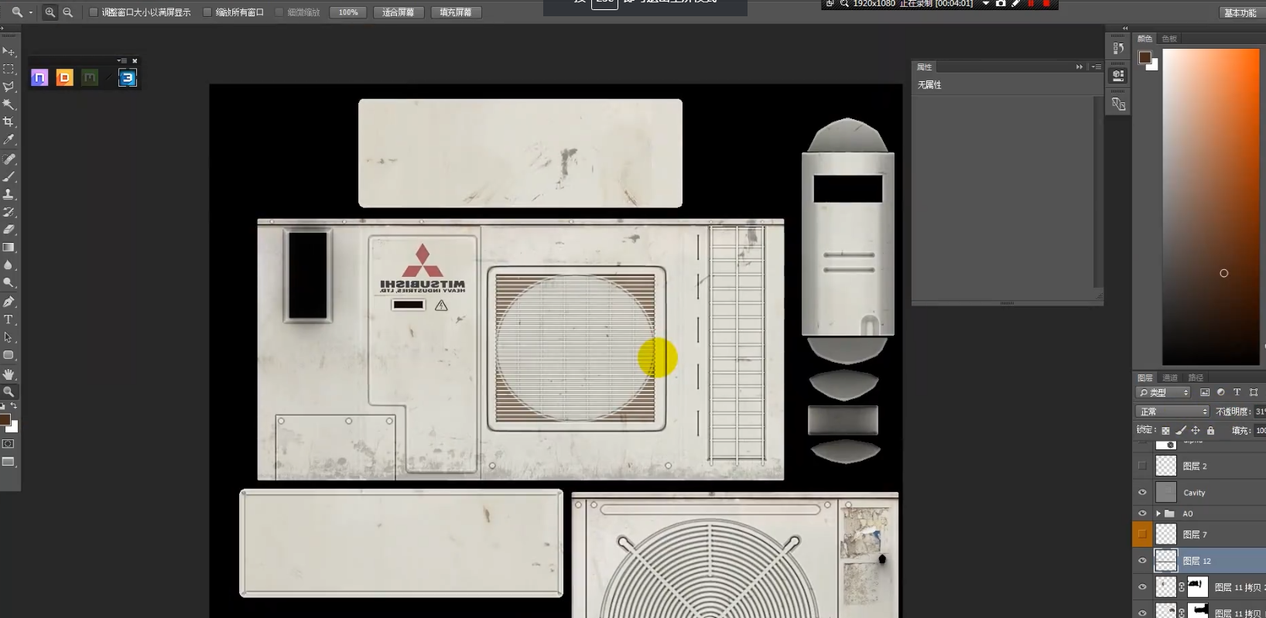The height and width of the screenshot is (618, 1266).
Task: Click the 填充屏幕 button
Action: [x=456, y=12]
